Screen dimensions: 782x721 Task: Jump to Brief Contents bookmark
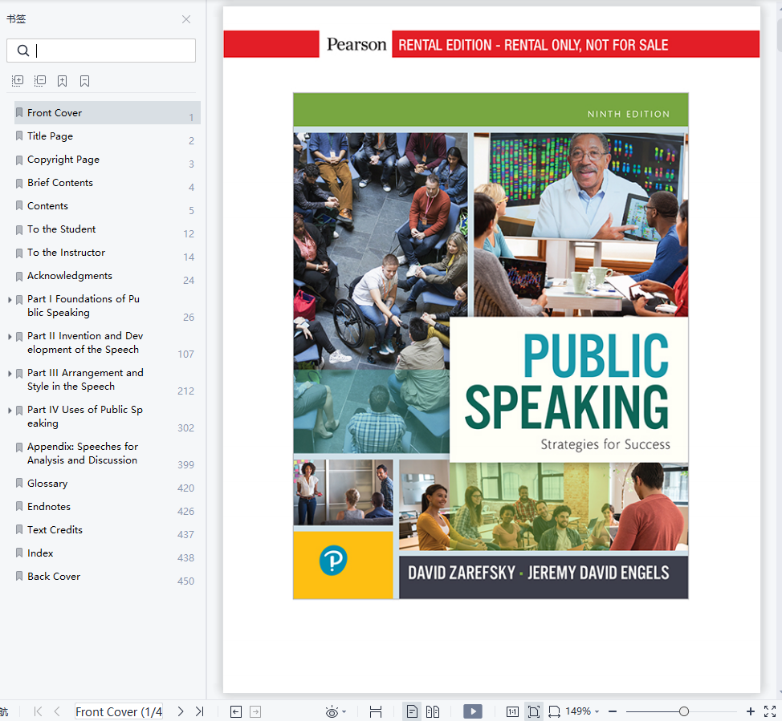(108, 182)
